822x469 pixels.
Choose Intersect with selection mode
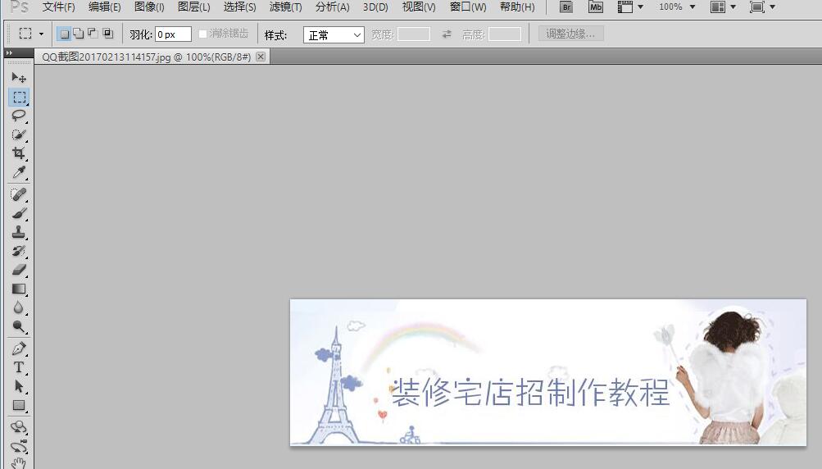point(107,34)
